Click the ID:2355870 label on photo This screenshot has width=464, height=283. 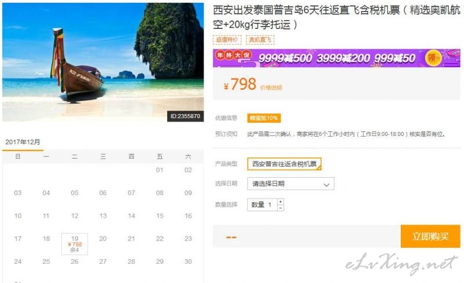click(x=185, y=116)
